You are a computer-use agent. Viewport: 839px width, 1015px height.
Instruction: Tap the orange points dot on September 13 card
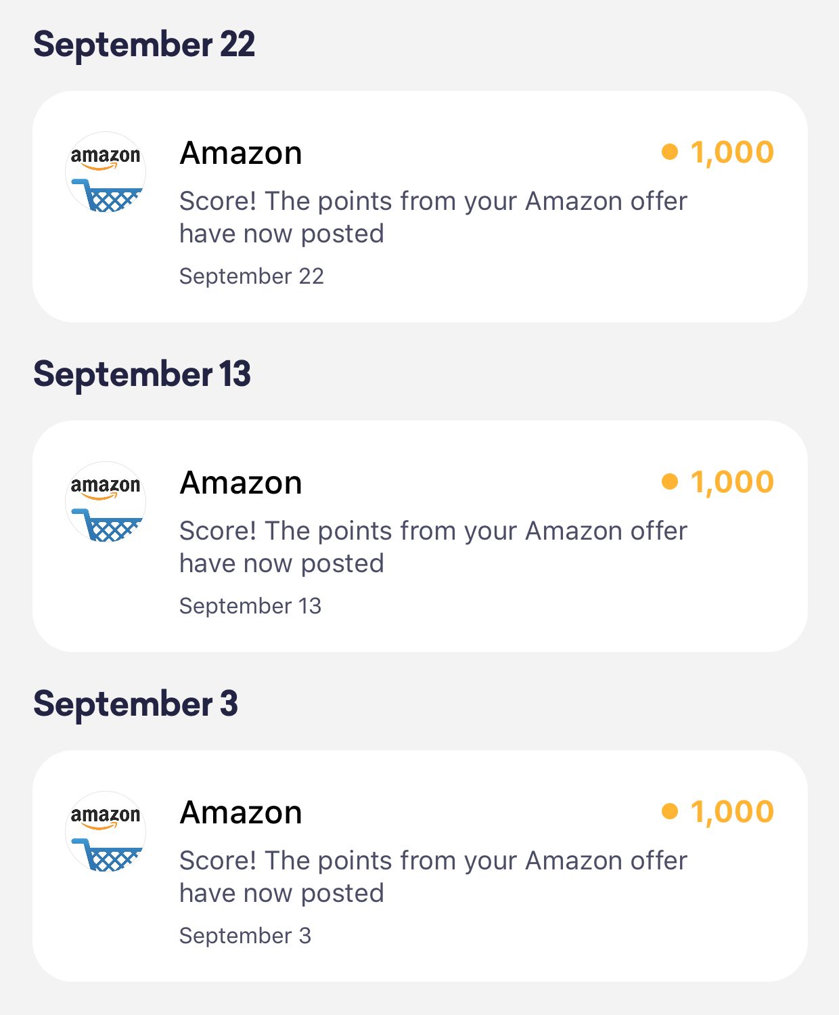click(x=669, y=481)
